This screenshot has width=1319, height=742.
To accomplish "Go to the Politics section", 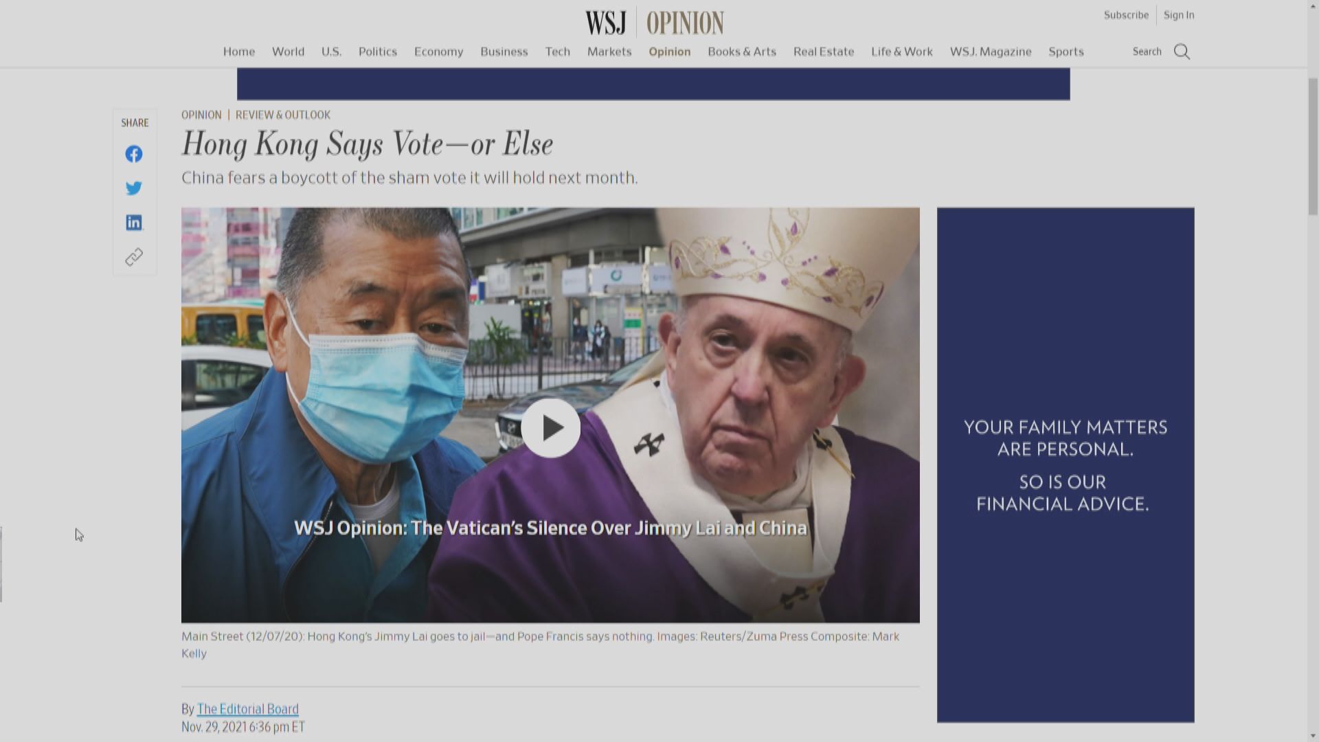I will click(x=377, y=52).
